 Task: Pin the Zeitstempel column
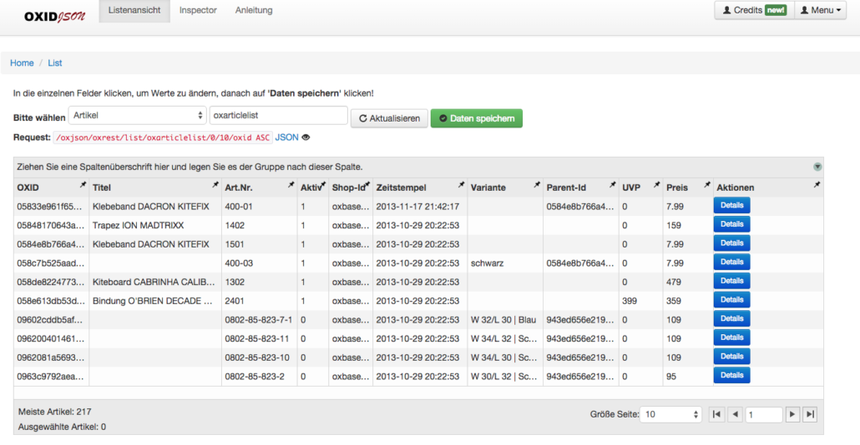[461, 185]
